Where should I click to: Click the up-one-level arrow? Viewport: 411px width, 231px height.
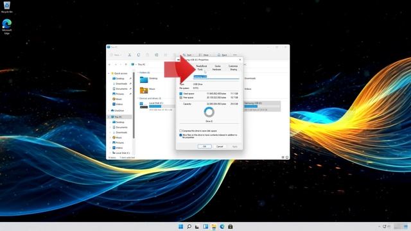pos(126,64)
